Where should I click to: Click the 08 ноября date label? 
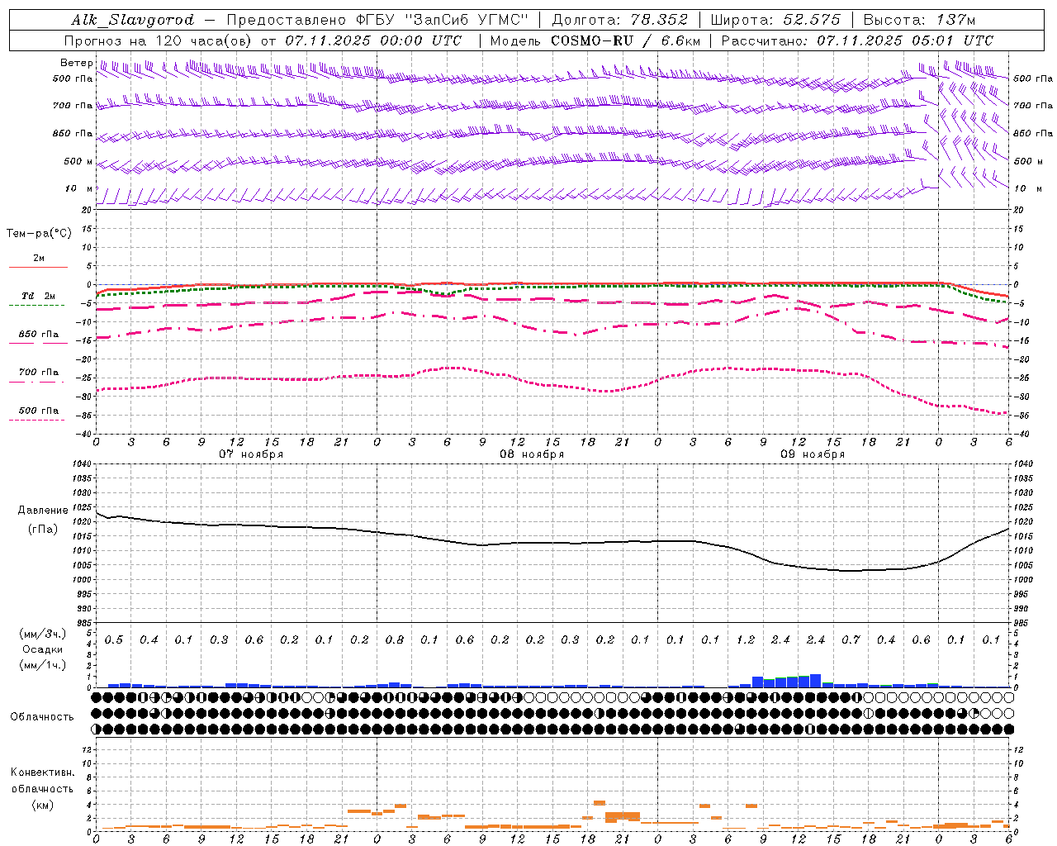[532, 454]
